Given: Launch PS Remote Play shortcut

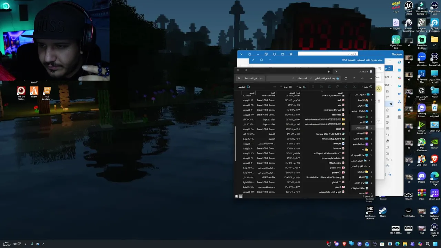Looking at the screenshot, I should 421,77.
